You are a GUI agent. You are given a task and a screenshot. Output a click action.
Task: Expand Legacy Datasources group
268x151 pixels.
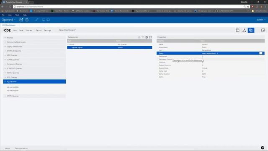pyautogui.click(x=34, y=47)
